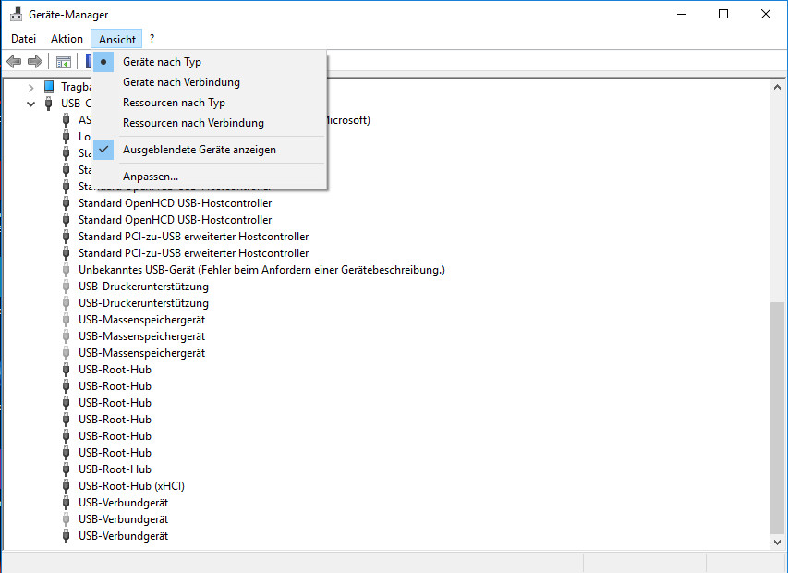788x573 pixels.
Task: Switch view to Geräte nach Verbindung
Action: pos(181,82)
